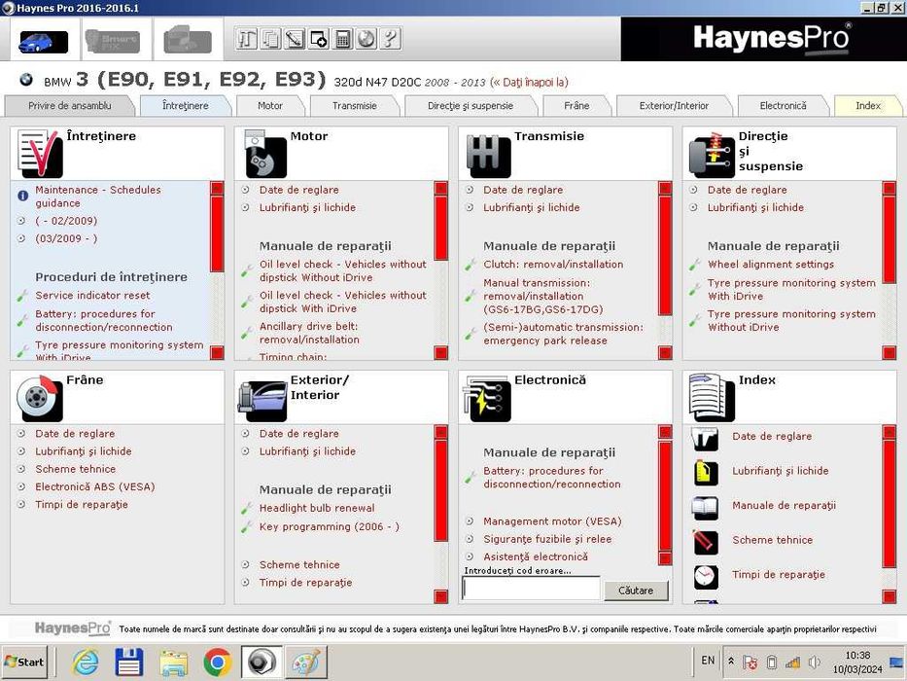Select the blue car vehicle-type icon

point(44,42)
